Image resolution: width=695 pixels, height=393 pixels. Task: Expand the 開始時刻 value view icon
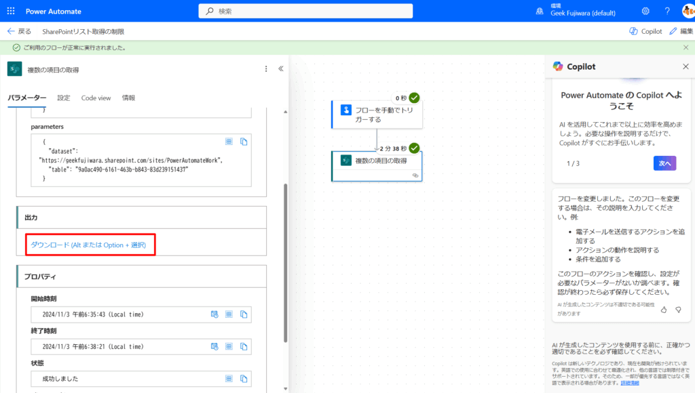click(x=229, y=314)
